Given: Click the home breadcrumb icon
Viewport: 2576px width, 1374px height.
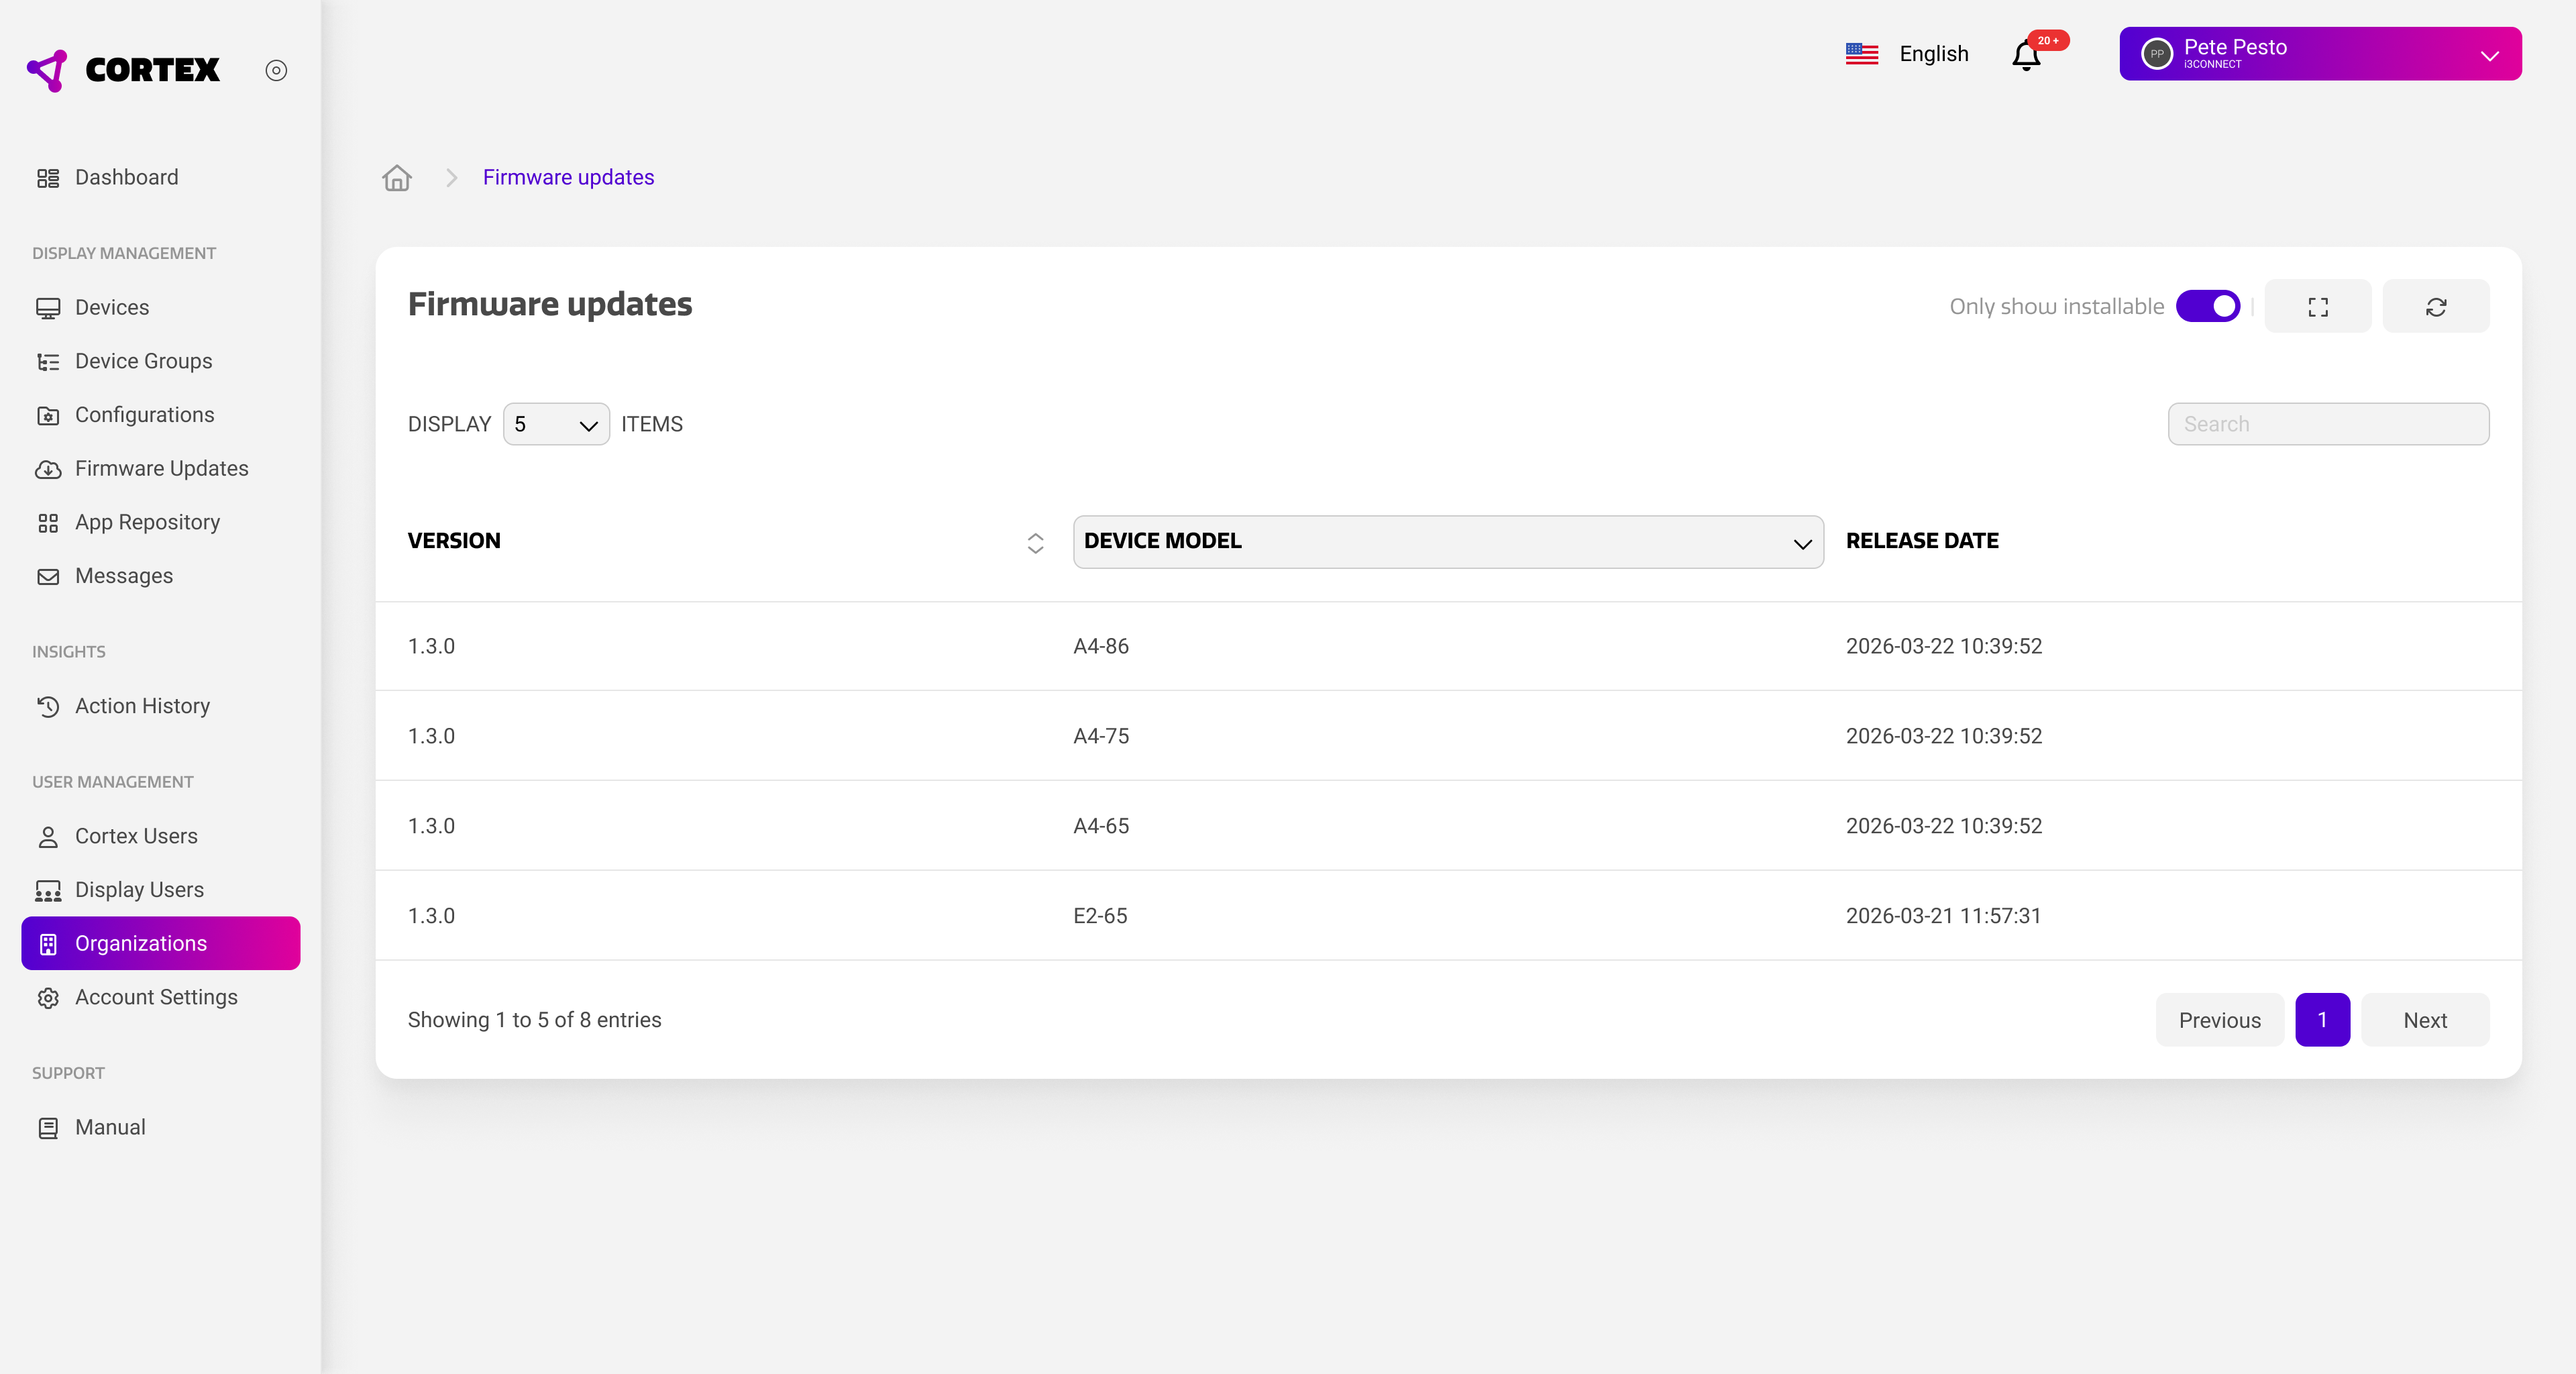Looking at the screenshot, I should coord(397,177).
